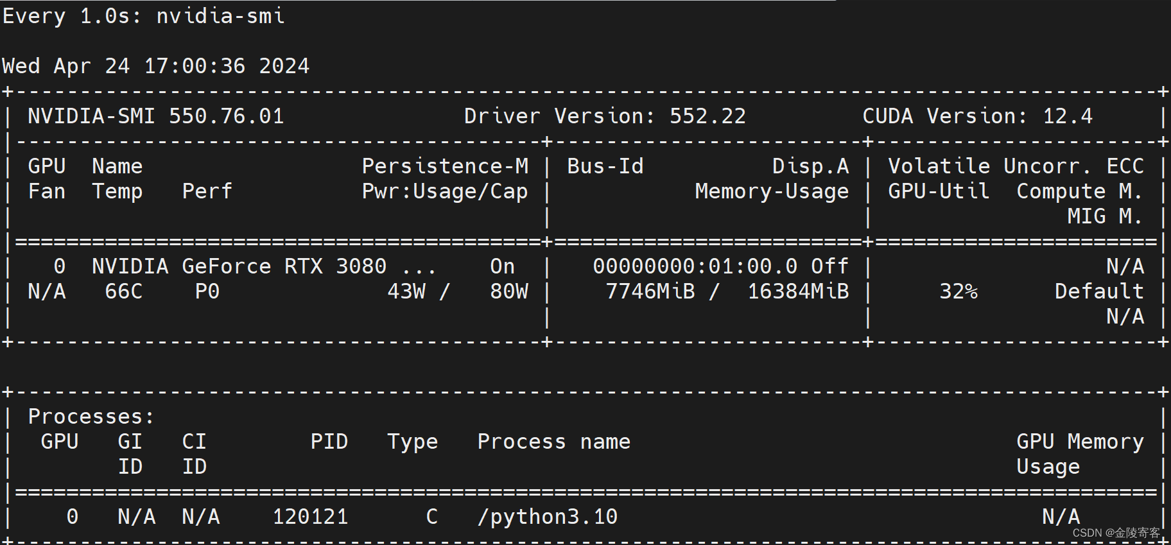Image resolution: width=1171 pixels, height=545 pixels.
Task: Click the 'Compute M.' column header
Action: (1080, 191)
